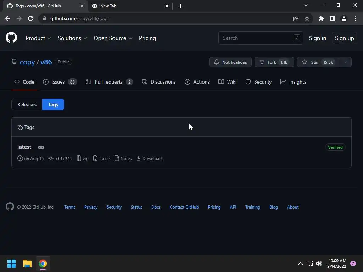Select the blue Tags button
This screenshot has width=363, height=272.
click(53, 104)
